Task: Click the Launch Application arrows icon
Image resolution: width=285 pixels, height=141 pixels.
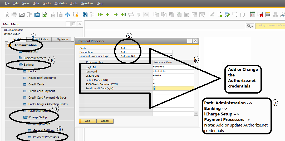Action: coord(68,14)
